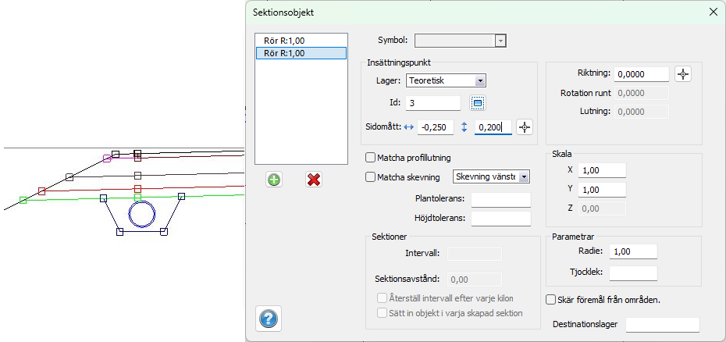The image size is (726, 342).
Task: Pick Sidomått point with the crosshair icon
Action: click(525, 127)
